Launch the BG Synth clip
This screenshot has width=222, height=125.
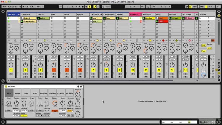click(183, 18)
